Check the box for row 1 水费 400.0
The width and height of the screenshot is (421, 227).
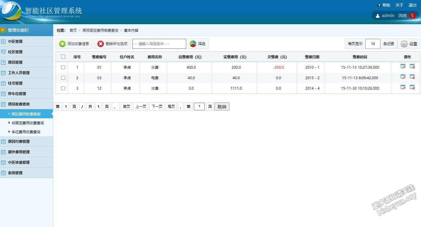[63, 68]
